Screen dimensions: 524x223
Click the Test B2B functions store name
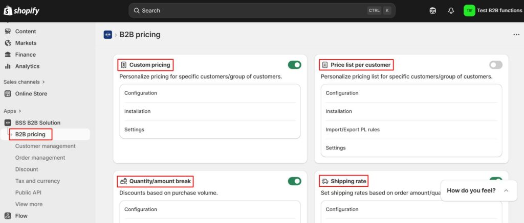(499, 11)
